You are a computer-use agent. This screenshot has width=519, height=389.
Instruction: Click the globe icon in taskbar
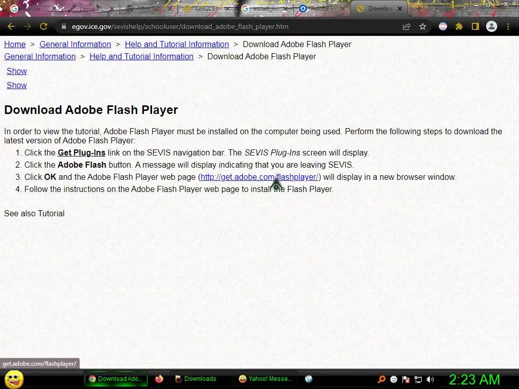[309, 379]
